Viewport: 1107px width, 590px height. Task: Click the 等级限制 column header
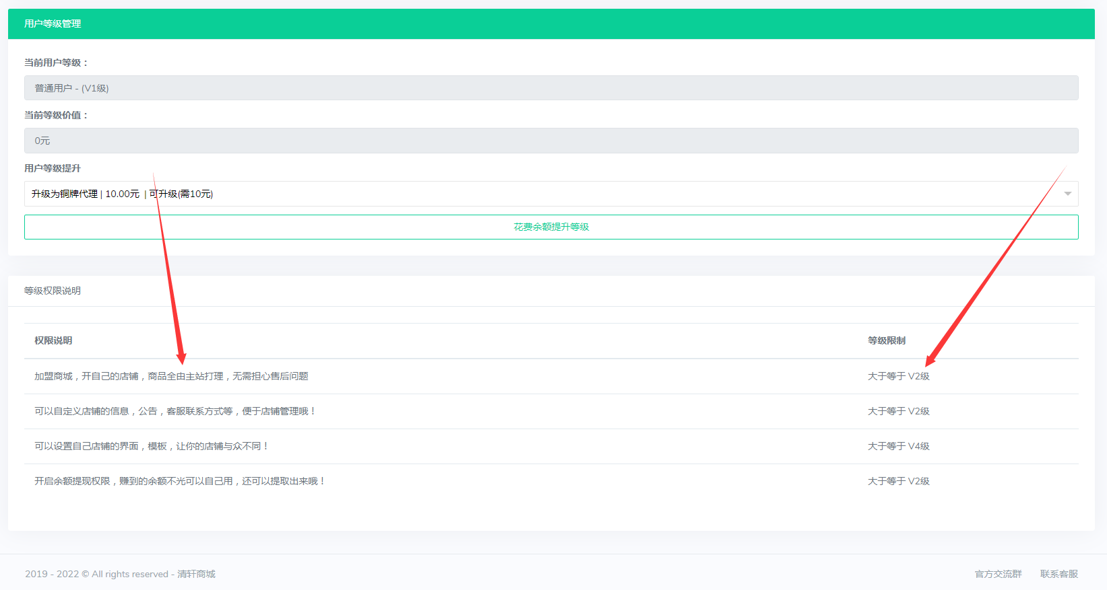pos(887,340)
